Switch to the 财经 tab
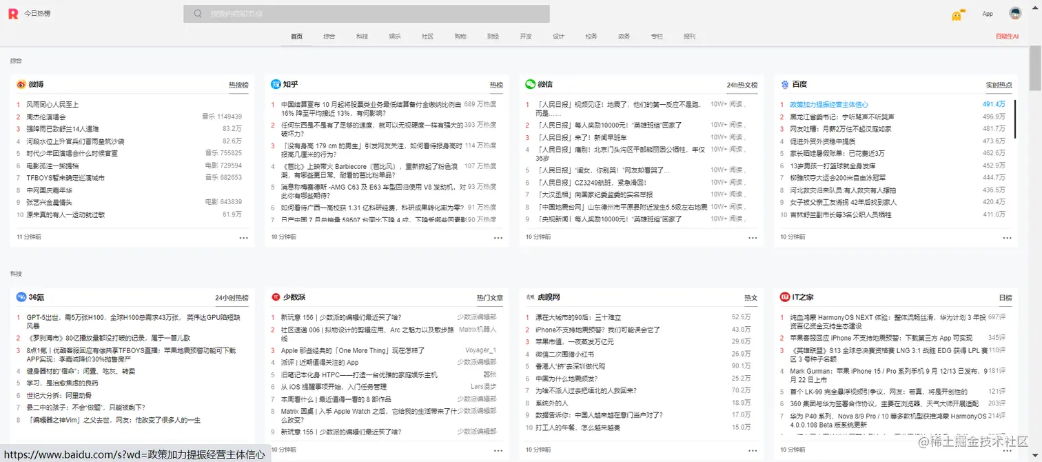This screenshot has width=1042, height=462. [x=493, y=37]
